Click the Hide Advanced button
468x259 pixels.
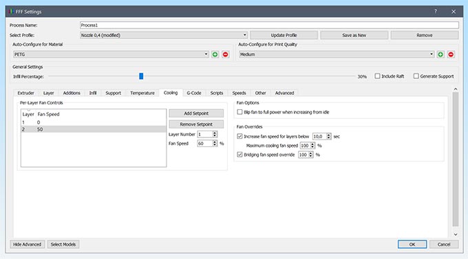[27, 245]
